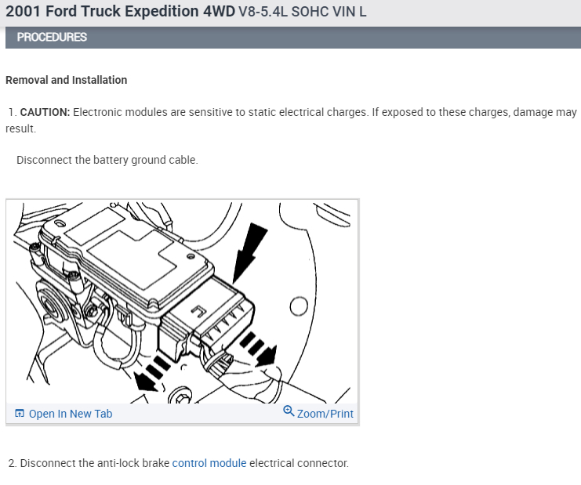The width and height of the screenshot is (581, 485).
Task: Click the V8-5.4L SOHC VIN L engine text
Action: click(x=303, y=12)
